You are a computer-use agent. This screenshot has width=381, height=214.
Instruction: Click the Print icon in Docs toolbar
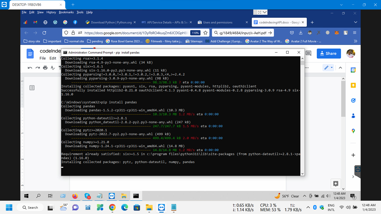coord(45,68)
